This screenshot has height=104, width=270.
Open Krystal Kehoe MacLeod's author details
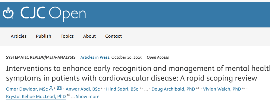pyautogui.click(x=36, y=97)
